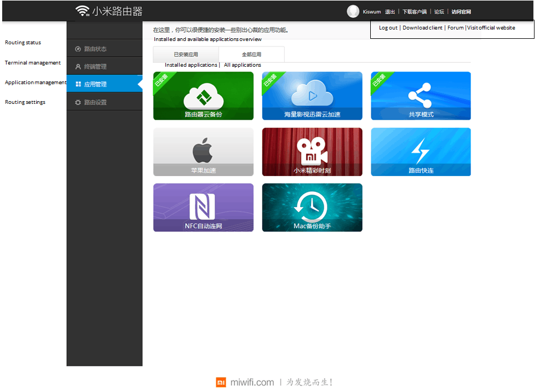The width and height of the screenshot is (540, 392).
Task: Click the Xiaomi router WiFi logo
Action: coord(109,11)
